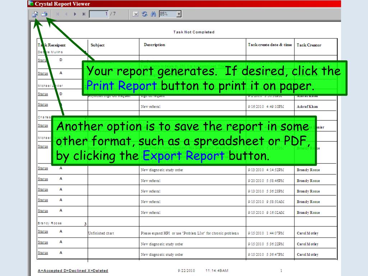
Task: Click the Debbie Mullins recipient group name
Action: [50, 52]
